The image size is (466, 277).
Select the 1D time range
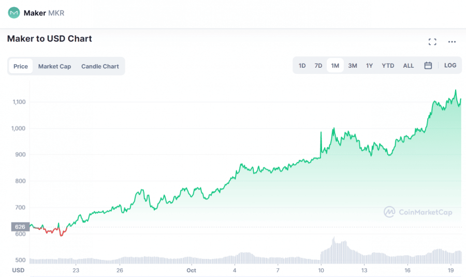coord(302,66)
